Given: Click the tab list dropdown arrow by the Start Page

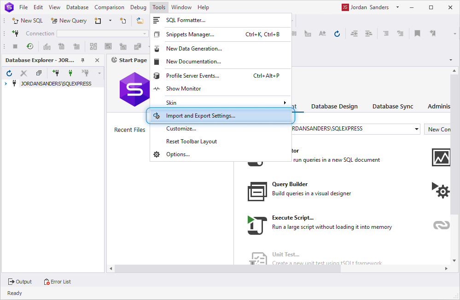Looking at the screenshot, I should click(x=451, y=60).
